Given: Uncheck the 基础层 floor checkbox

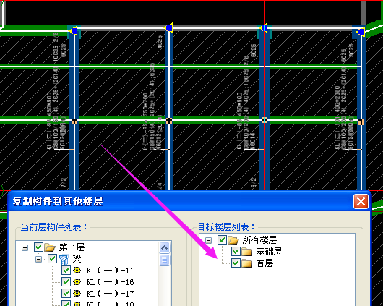Looking at the screenshot, I should tap(236, 252).
